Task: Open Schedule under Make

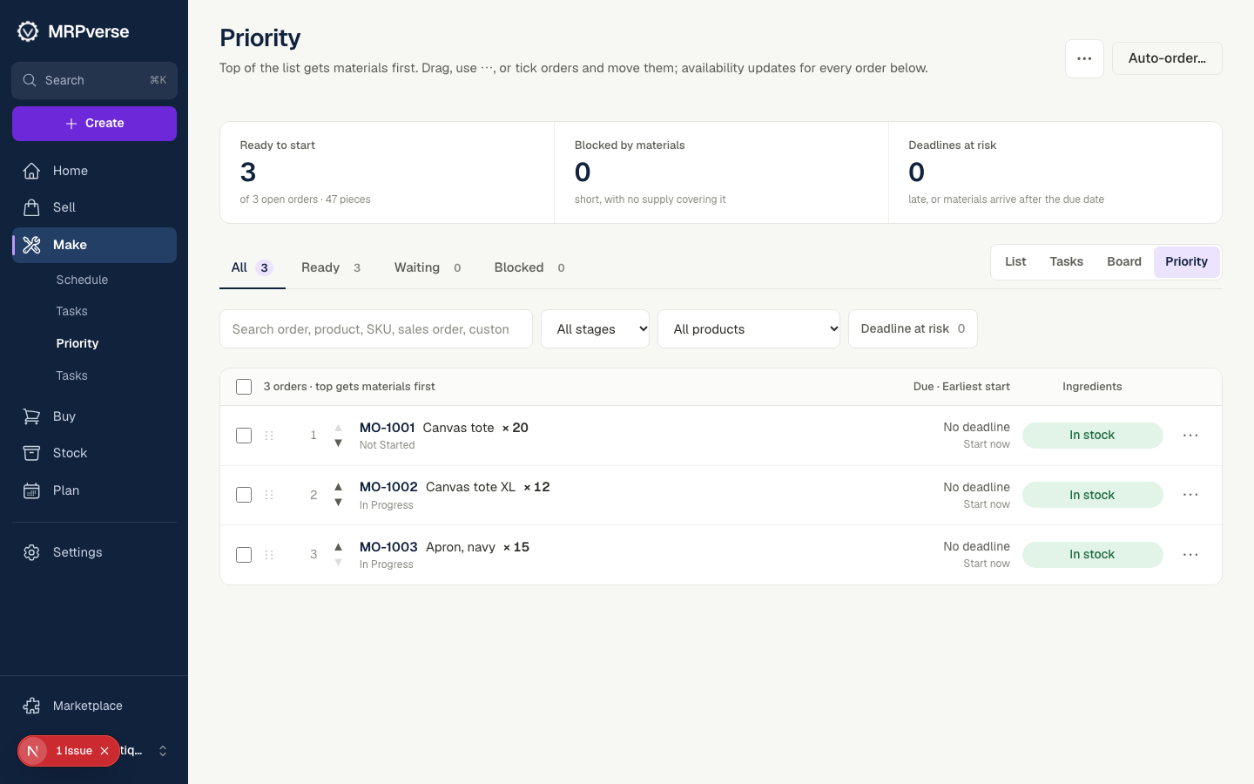Action: [83, 280]
